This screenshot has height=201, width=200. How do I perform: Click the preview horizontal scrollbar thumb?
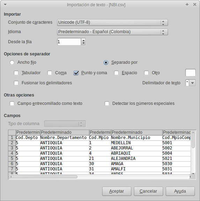coord(45,177)
